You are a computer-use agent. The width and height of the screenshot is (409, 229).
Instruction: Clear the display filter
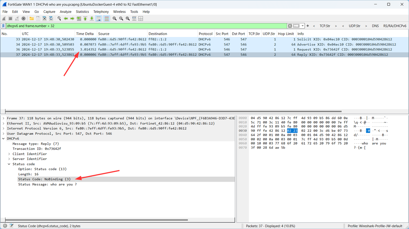pos(290,26)
